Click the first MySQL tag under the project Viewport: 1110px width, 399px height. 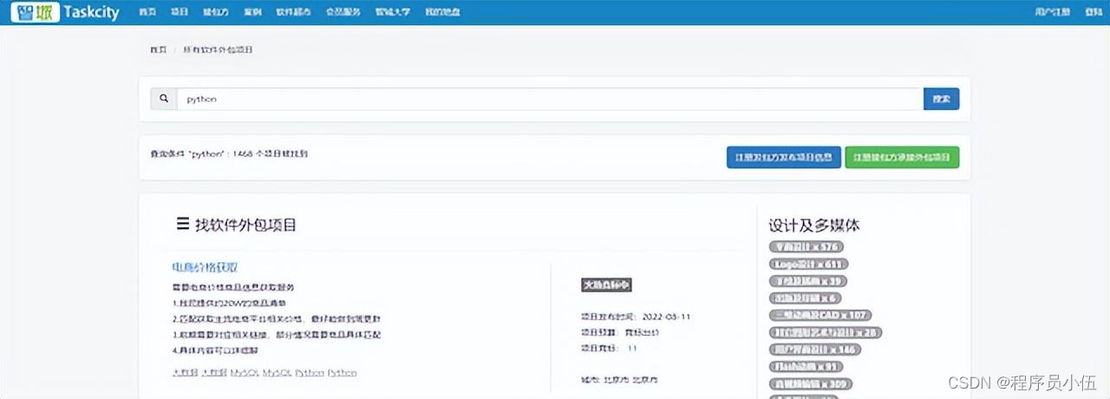click(245, 373)
